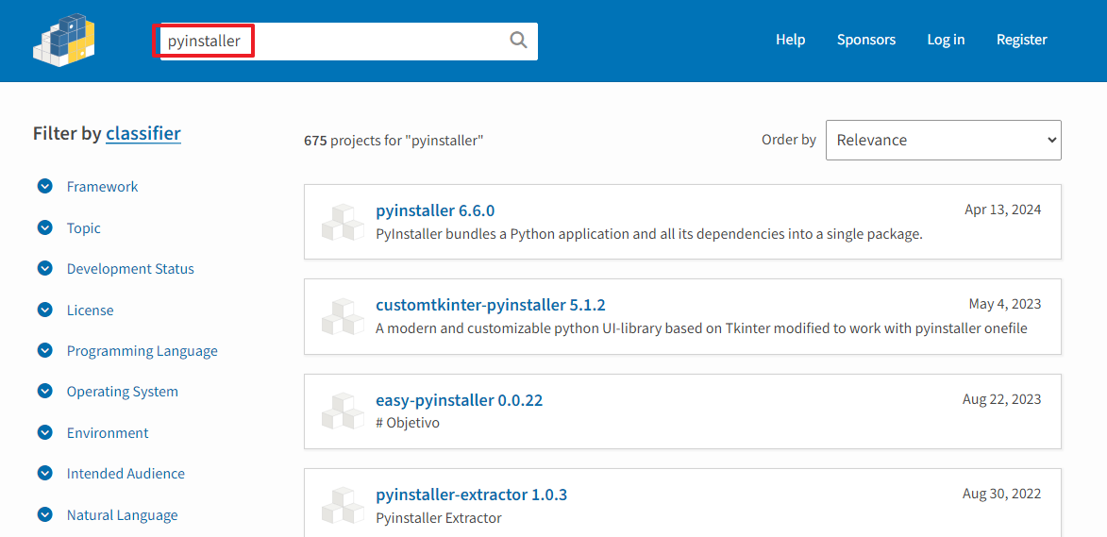Click the 'Pyinstaller Extractor' description text
This screenshot has width=1107, height=537.
pyautogui.click(x=439, y=518)
